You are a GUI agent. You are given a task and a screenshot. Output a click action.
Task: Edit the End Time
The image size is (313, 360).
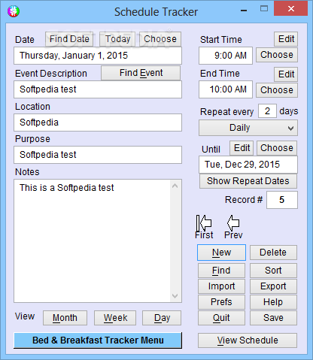tap(286, 74)
